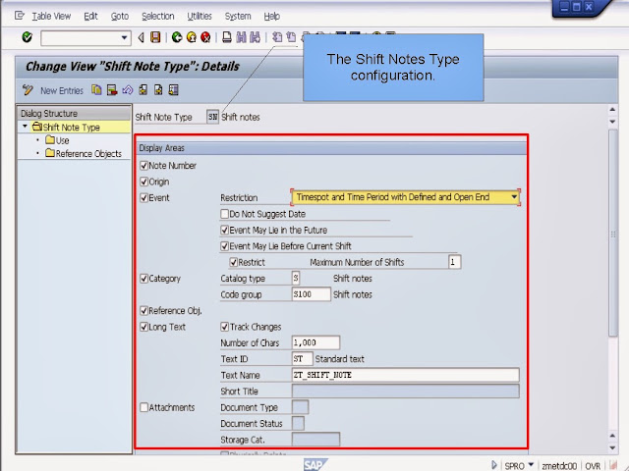The image size is (629, 471).
Task: Uncheck the Event checkbox
Action: click(144, 197)
